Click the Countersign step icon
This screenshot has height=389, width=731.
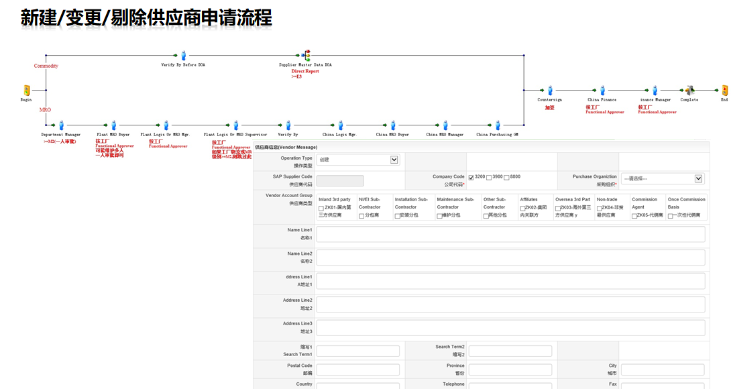tap(550, 90)
